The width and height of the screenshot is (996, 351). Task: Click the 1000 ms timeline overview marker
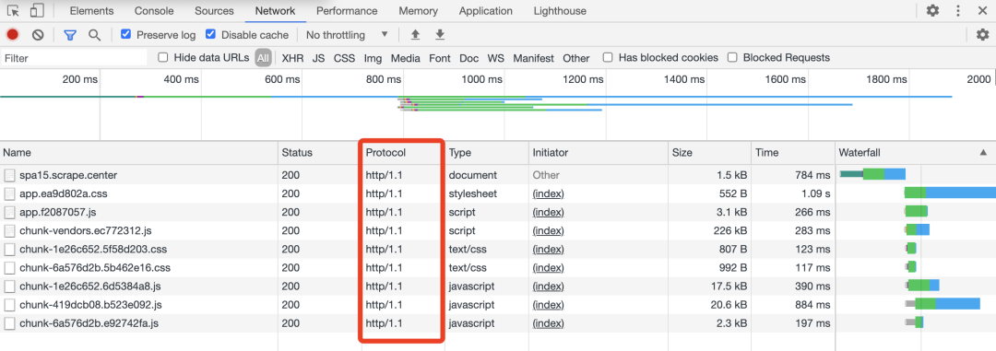[x=481, y=79]
